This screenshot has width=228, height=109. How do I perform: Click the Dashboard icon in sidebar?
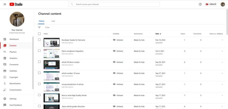(x=5, y=39)
